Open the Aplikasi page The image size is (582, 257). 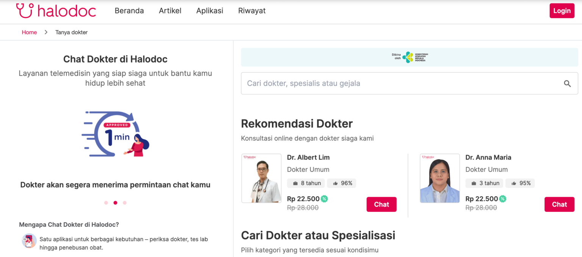click(x=210, y=11)
